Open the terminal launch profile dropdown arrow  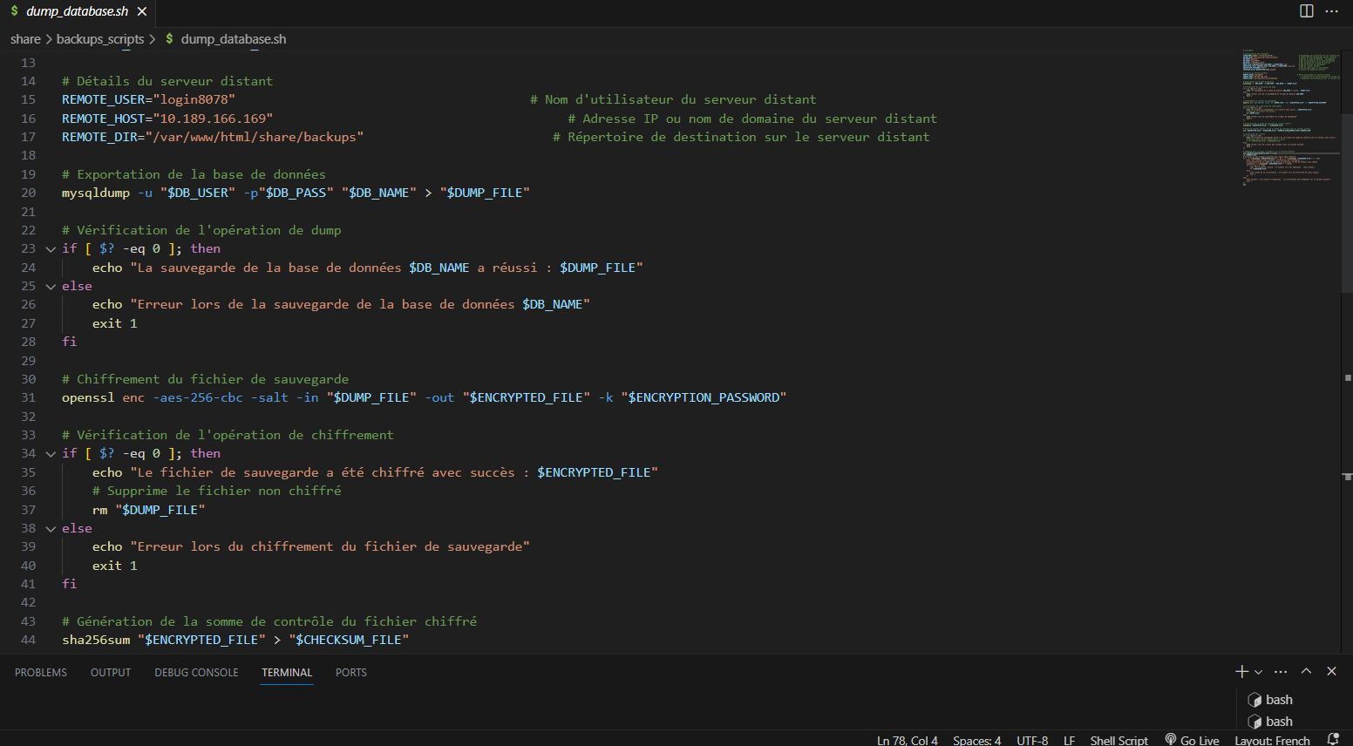click(1258, 672)
